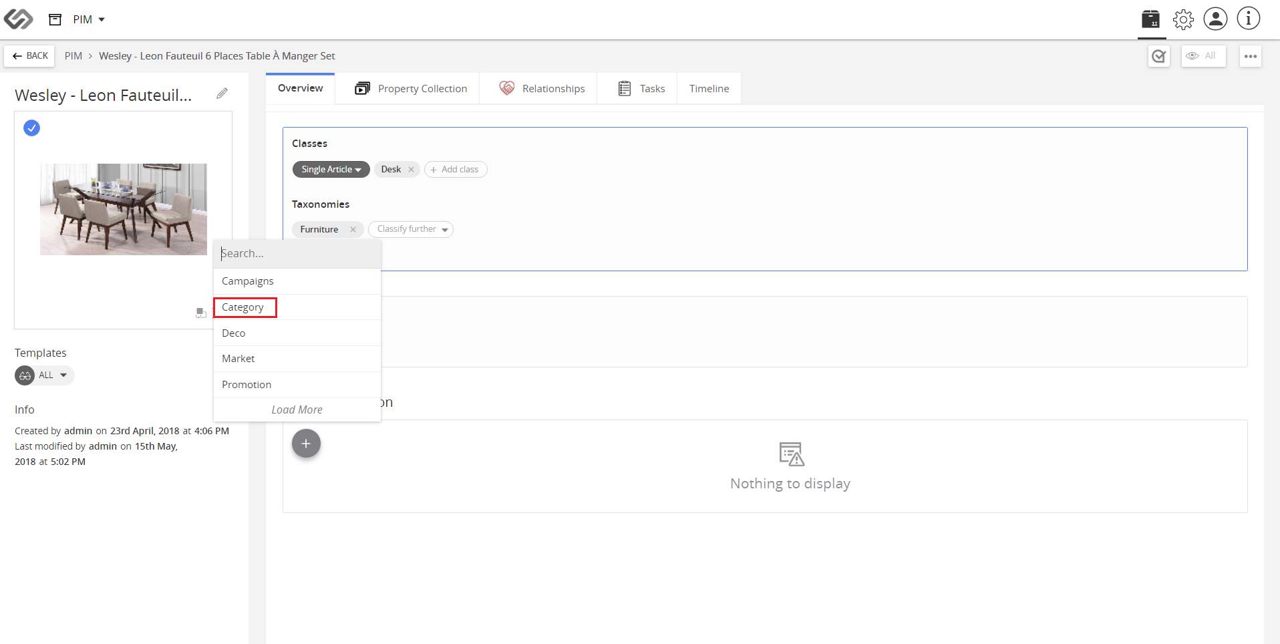Click the PIM archive box icon
The width and height of the screenshot is (1280, 644).
55,19
